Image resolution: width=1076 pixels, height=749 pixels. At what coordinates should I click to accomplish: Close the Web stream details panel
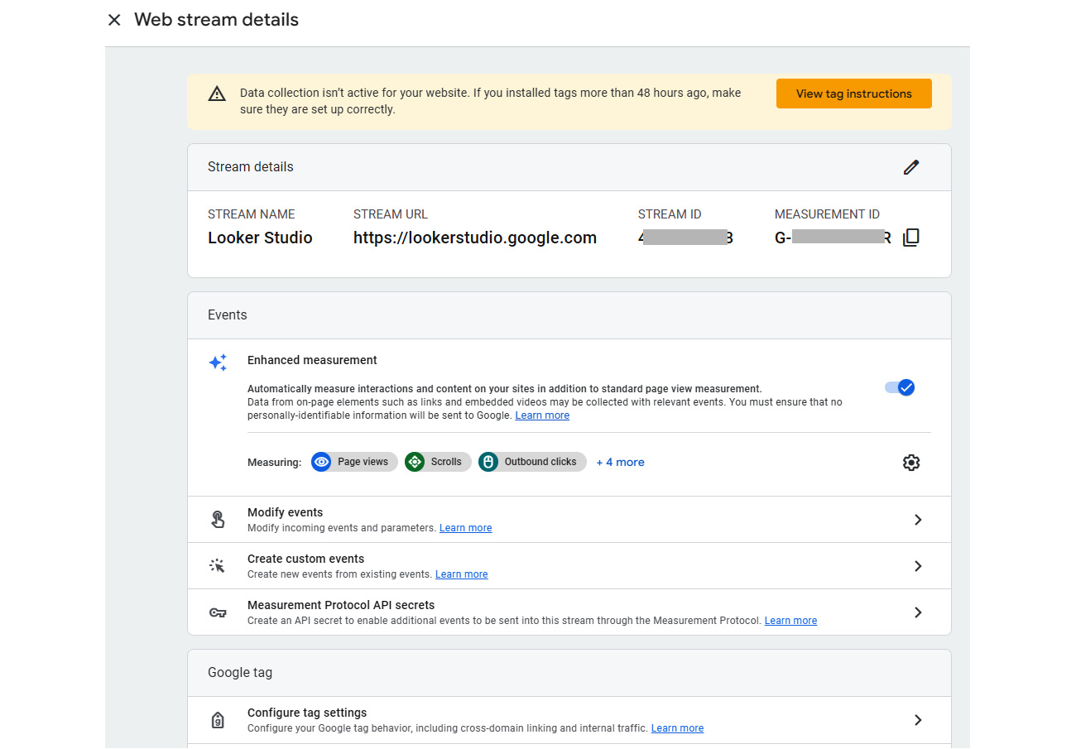pos(114,20)
